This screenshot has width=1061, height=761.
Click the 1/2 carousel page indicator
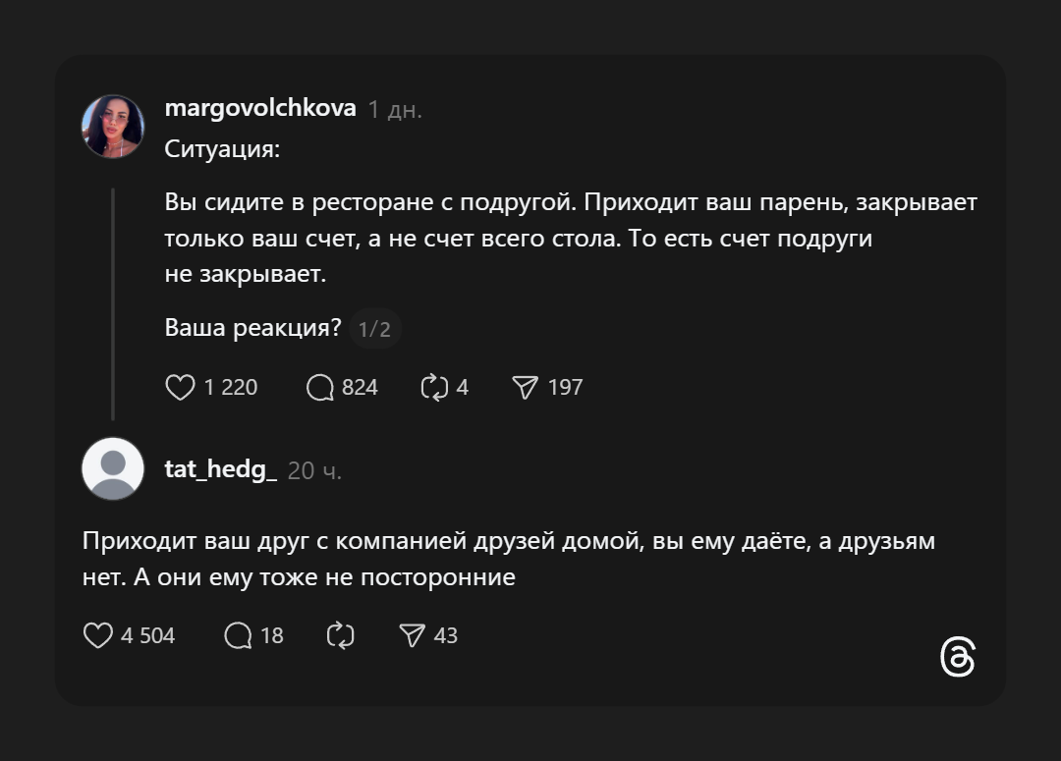[374, 330]
